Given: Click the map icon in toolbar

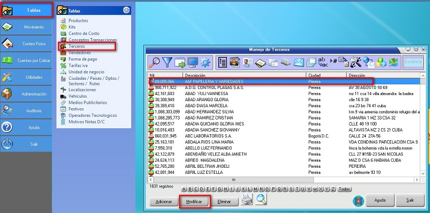Looking at the screenshot, I should tap(393, 63).
